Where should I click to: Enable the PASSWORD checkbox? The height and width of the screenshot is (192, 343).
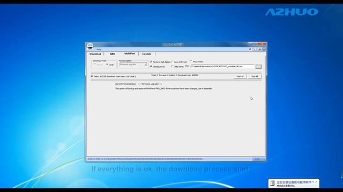point(191,62)
